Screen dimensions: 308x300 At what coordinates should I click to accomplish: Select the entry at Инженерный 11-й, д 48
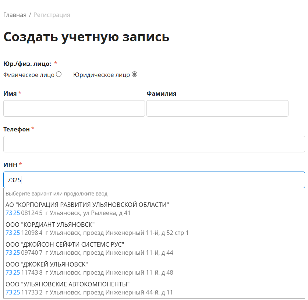coord(154,268)
